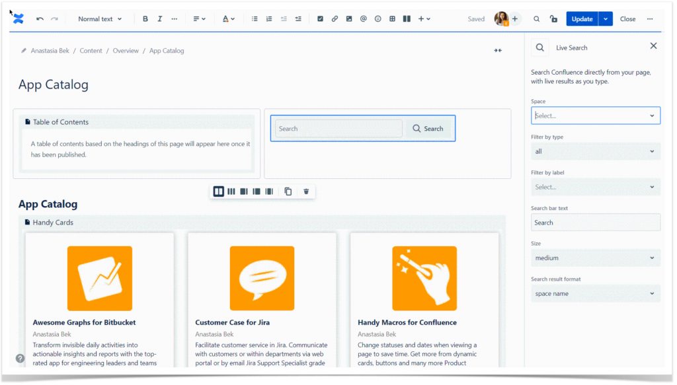Click the Update button to publish
This screenshot has height=385, width=677.
pyautogui.click(x=580, y=18)
